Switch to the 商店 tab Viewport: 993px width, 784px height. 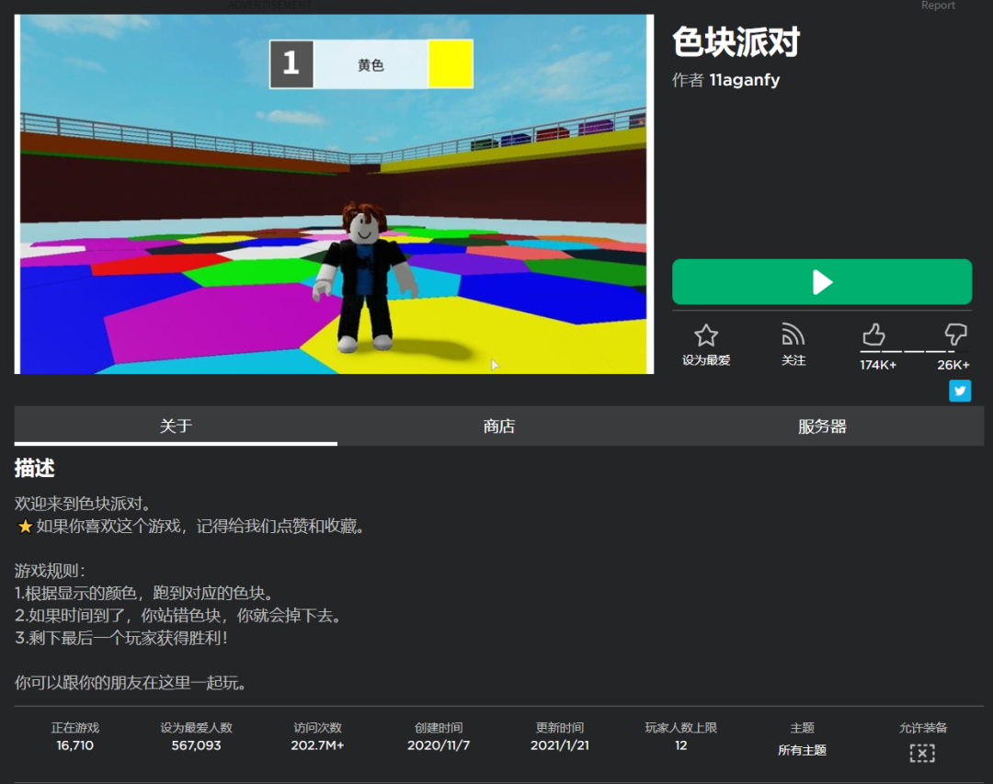click(x=497, y=426)
